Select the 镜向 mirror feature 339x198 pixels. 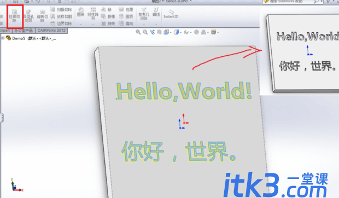coord(126,24)
